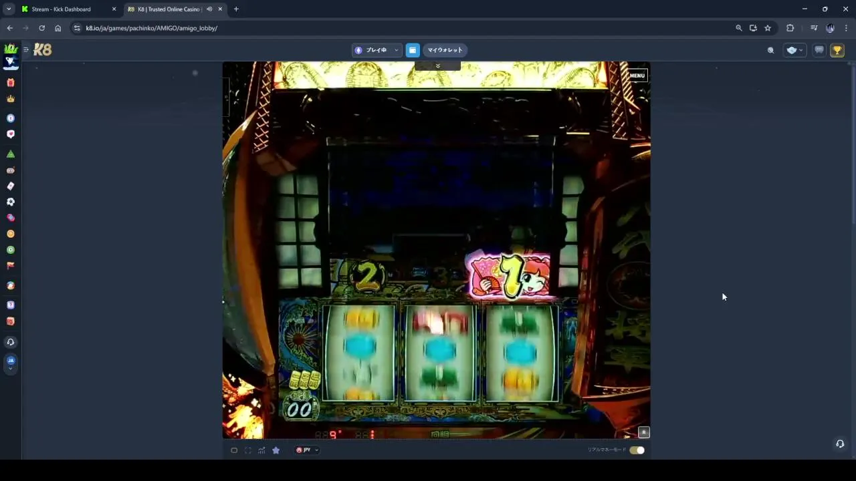856x481 pixels.
Task: Click the left slot reel
Action: coord(358,353)
